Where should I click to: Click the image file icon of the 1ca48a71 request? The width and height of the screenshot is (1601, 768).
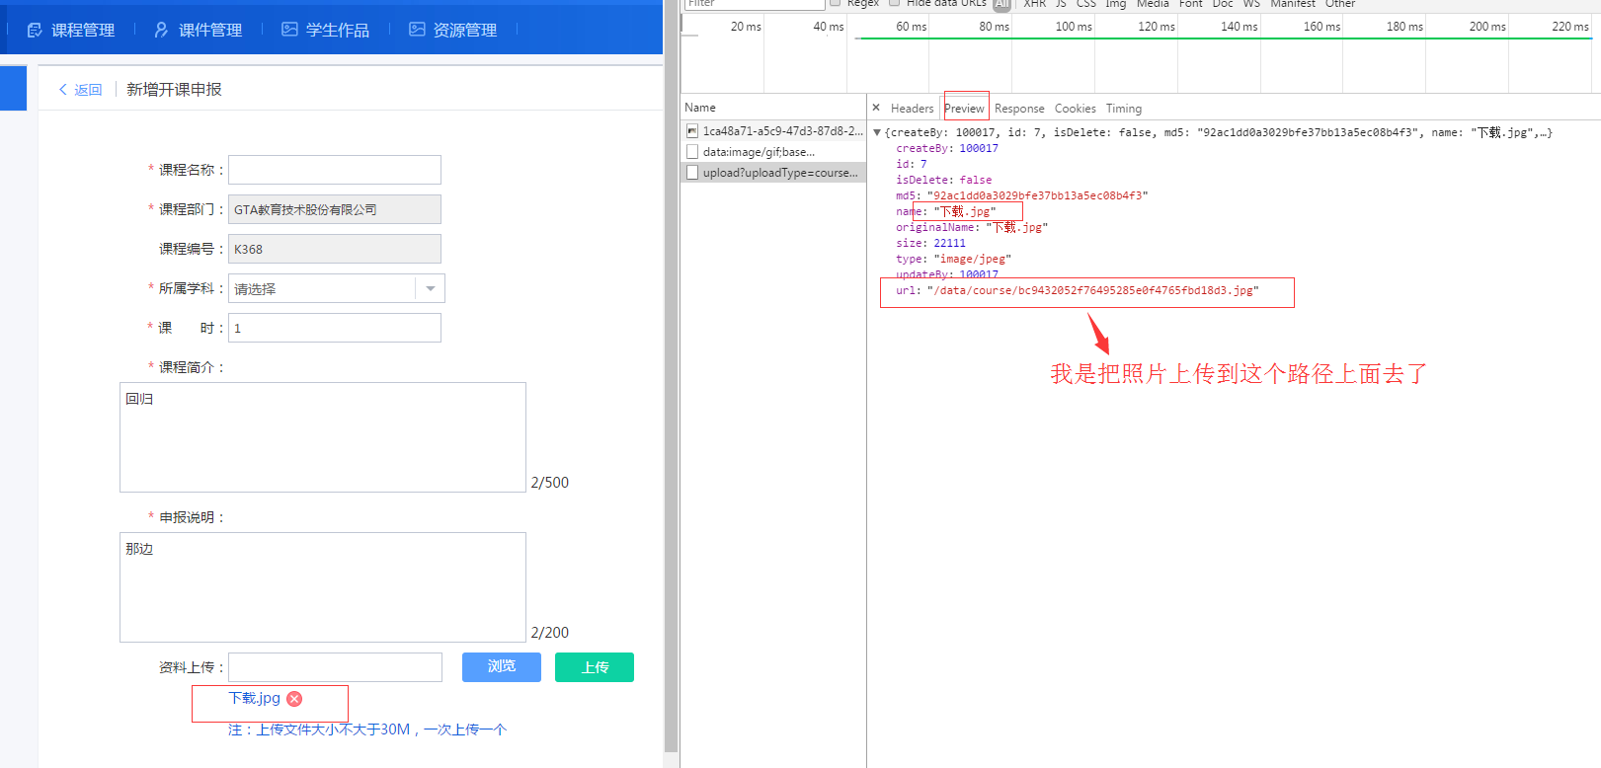pyautogui.click(x=692, y=131)
